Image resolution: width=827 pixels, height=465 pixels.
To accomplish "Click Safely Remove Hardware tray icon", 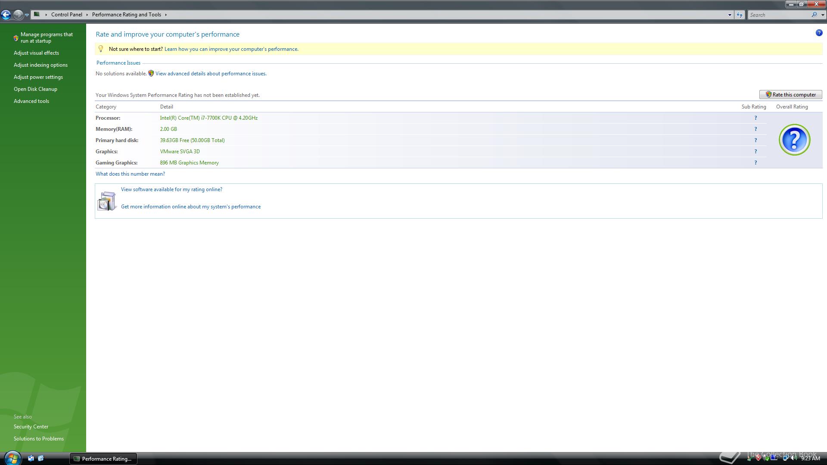I will click(766, 458).
